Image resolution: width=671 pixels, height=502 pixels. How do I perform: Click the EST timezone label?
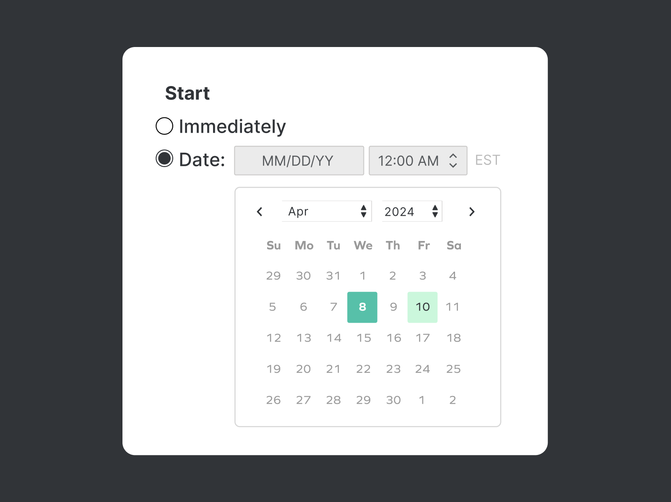[487, 160]
